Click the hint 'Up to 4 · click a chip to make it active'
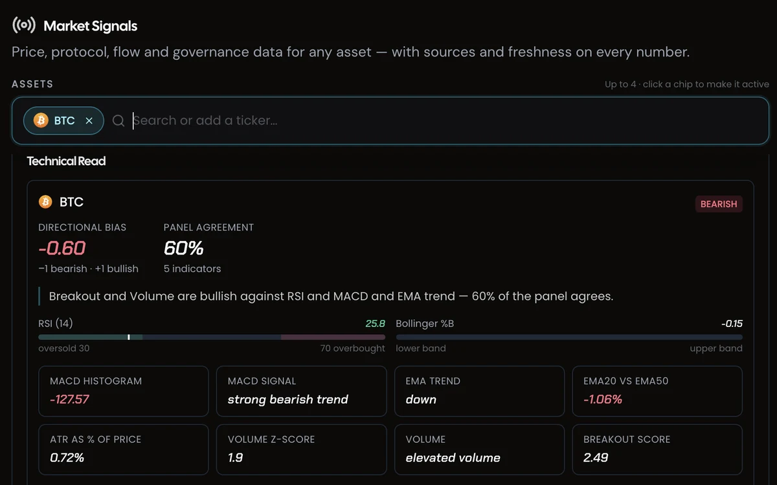 pyautogui.click(x=687, y=84)
